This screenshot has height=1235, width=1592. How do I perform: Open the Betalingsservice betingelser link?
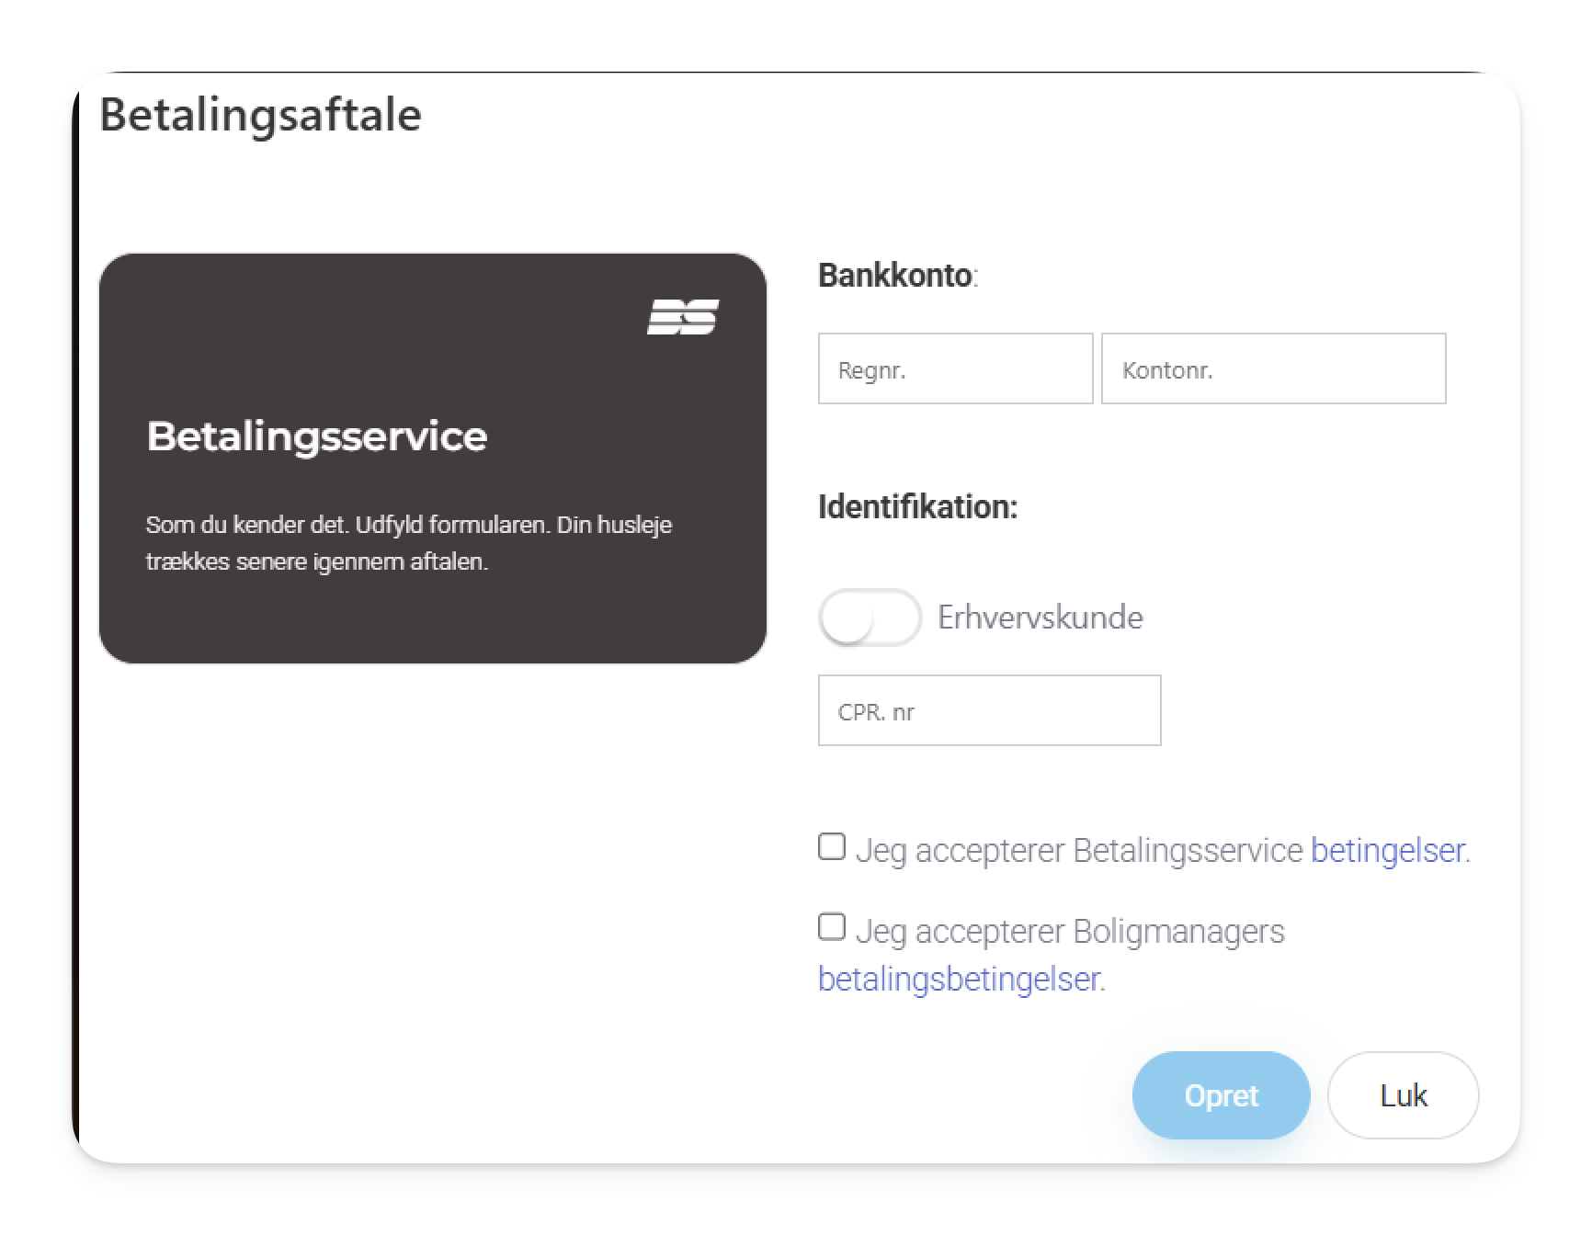1387,851
